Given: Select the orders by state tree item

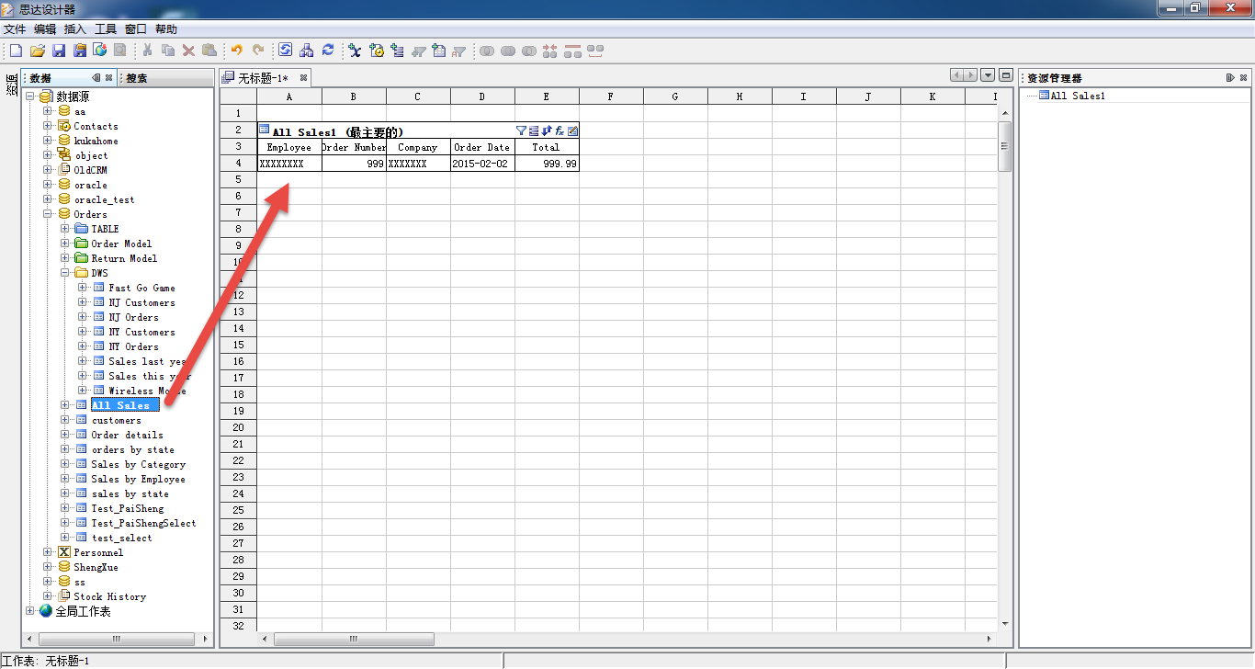Looking at the screenshot, I should [132, 449].
